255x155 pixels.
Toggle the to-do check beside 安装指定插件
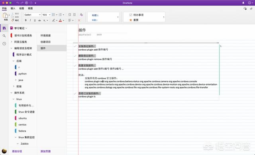click(75, 46)
